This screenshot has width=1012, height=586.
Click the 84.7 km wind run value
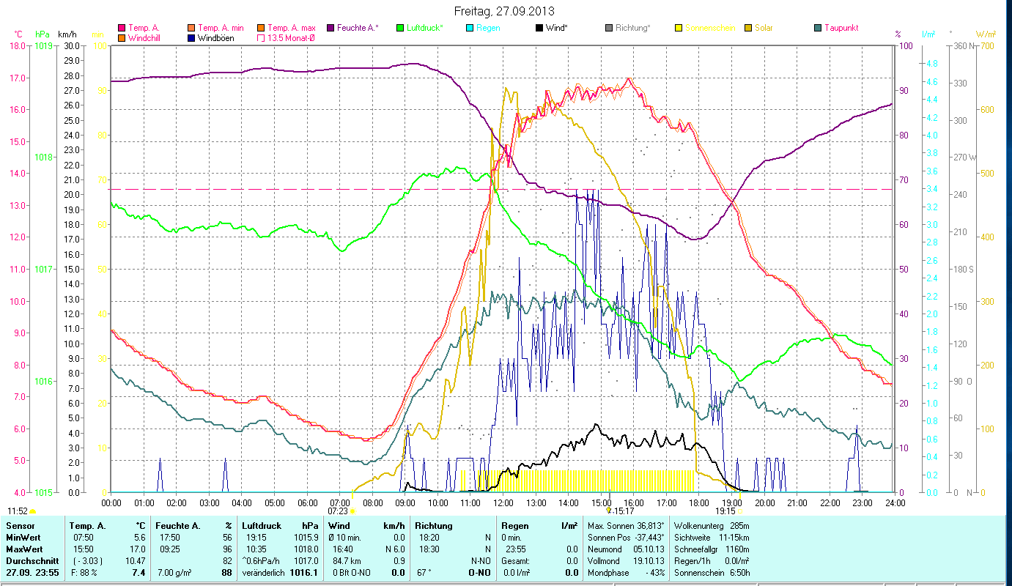[x=347, y=560]
